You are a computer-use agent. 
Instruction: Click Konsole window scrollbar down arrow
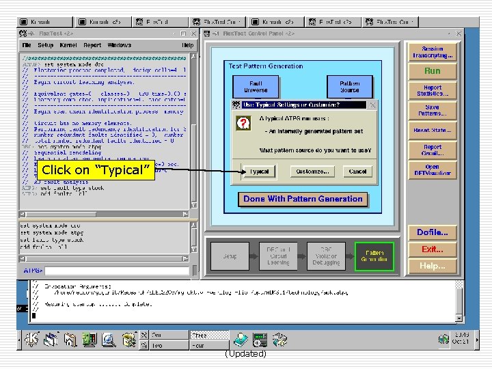459,318
